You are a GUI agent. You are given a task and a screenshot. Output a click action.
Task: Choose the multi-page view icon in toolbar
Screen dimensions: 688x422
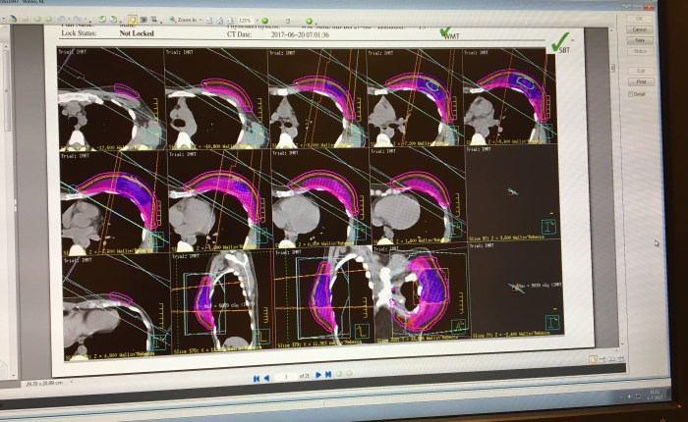coord(154,20)
